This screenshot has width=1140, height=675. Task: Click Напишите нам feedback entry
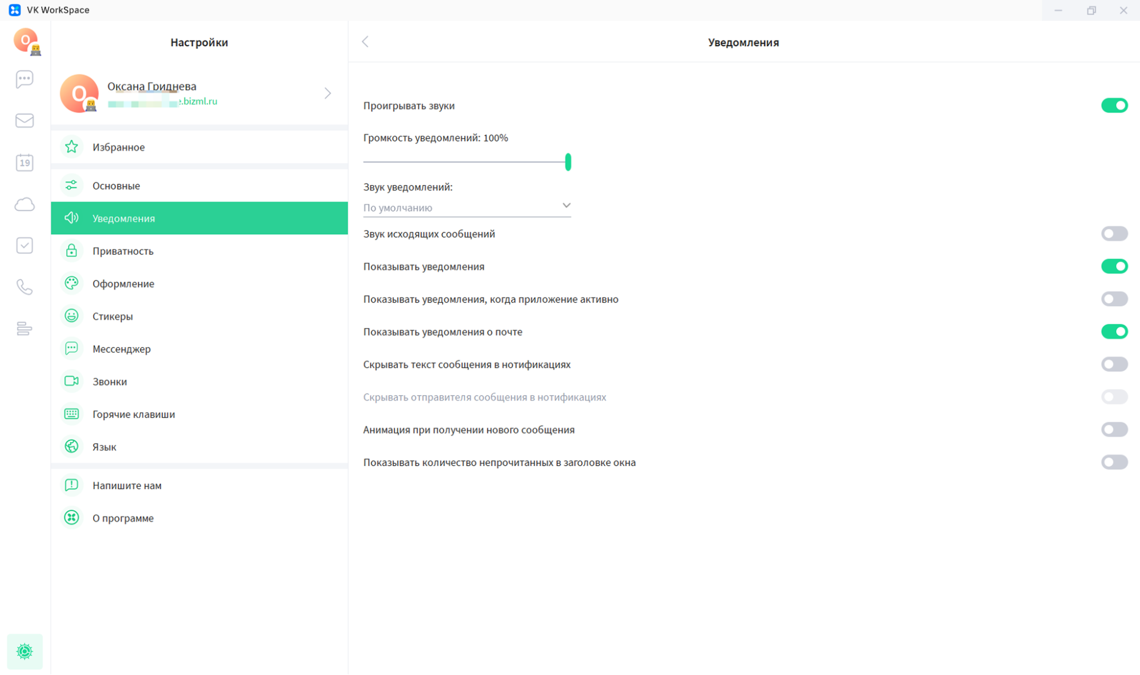(x=127, y=485)
